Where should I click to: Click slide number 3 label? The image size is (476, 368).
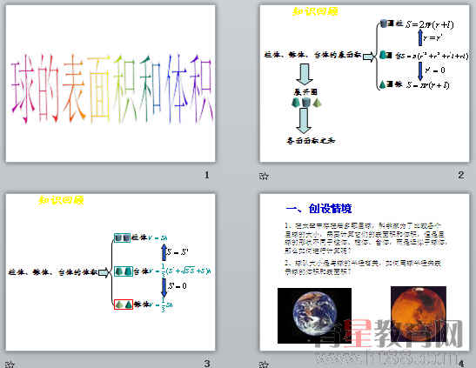[207, 364]
